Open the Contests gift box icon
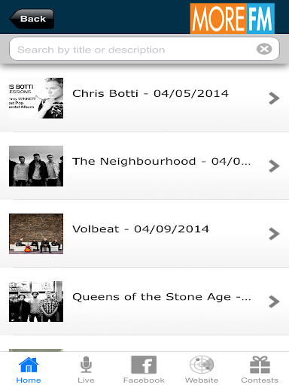This screenshot has height=385, width=289. tap(260, 365)
